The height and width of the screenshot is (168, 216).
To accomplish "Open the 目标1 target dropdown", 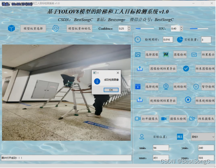I will [203, 137].
